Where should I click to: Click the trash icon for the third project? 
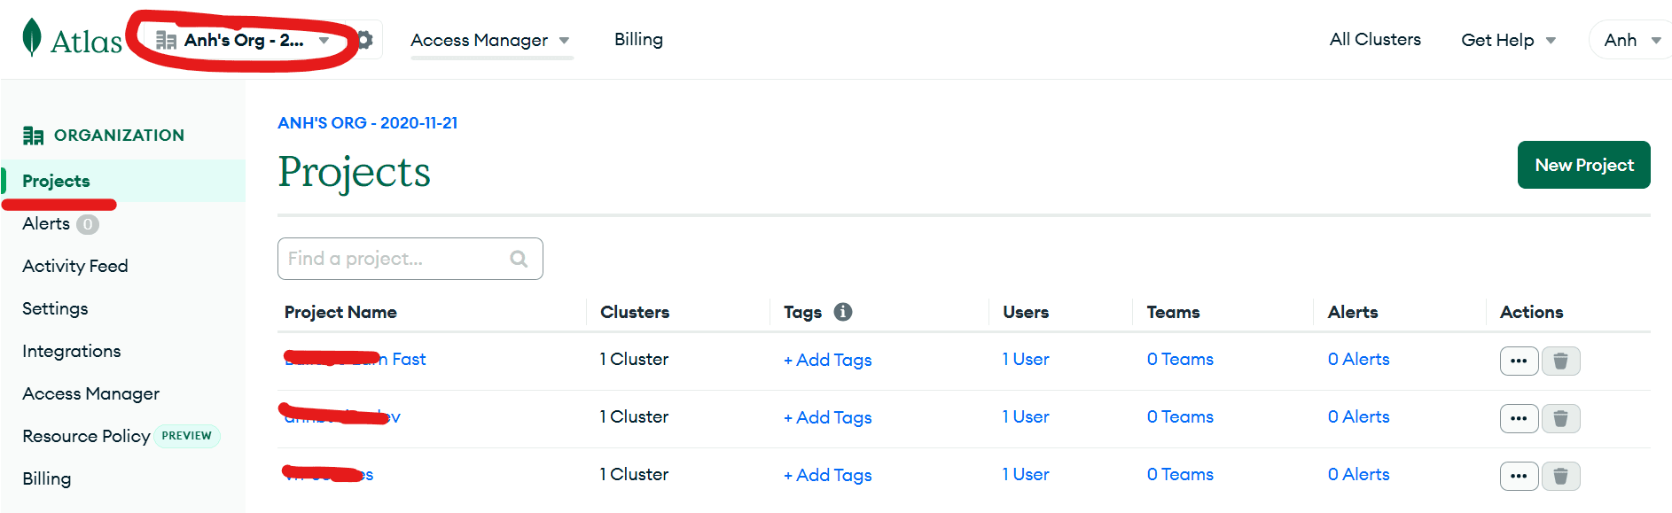[x=1561, y=476]
